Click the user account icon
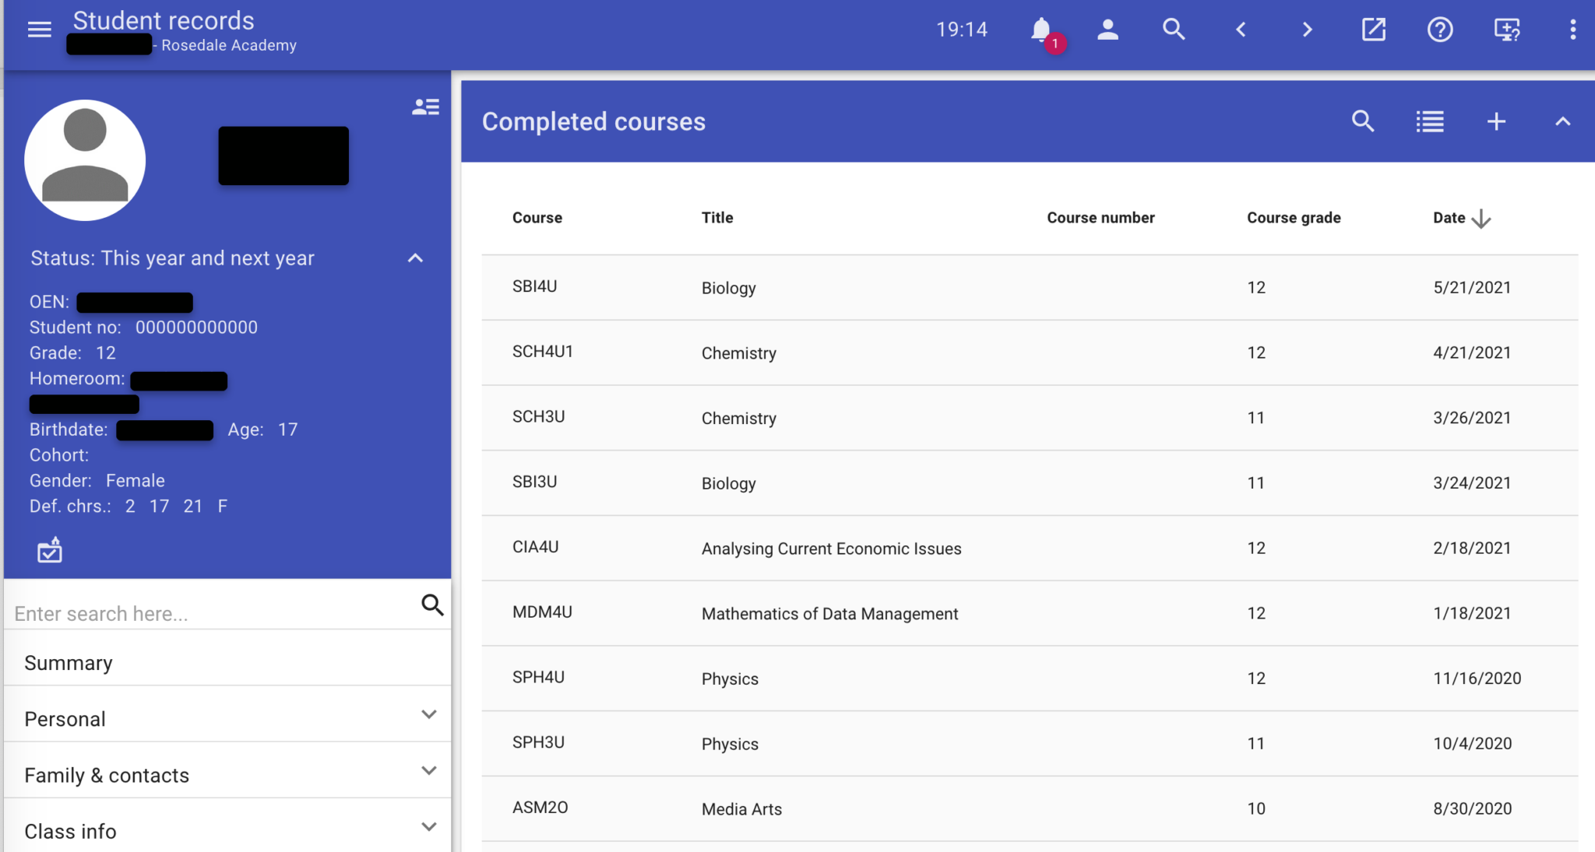 pyautogui.click(x=1107, y=30)
